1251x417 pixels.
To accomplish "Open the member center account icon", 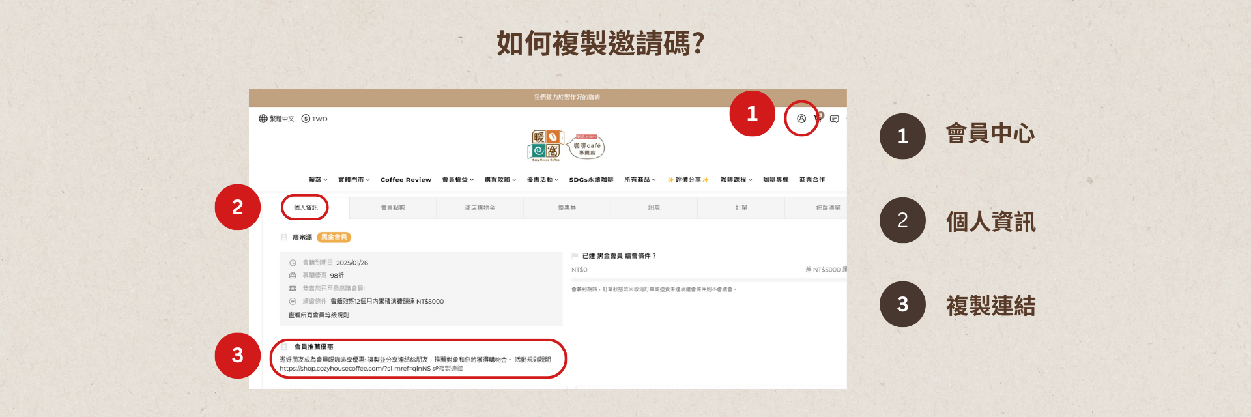I will coord(801,119).
